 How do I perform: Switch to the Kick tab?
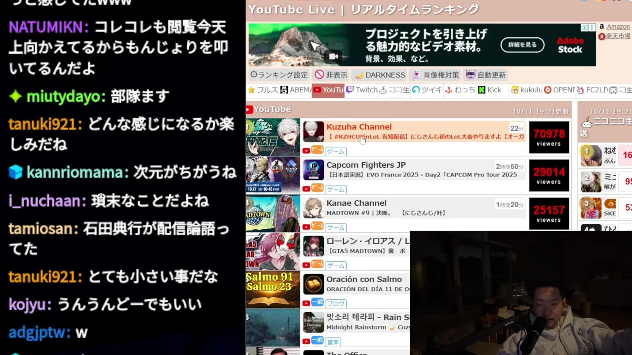(490, 90)
